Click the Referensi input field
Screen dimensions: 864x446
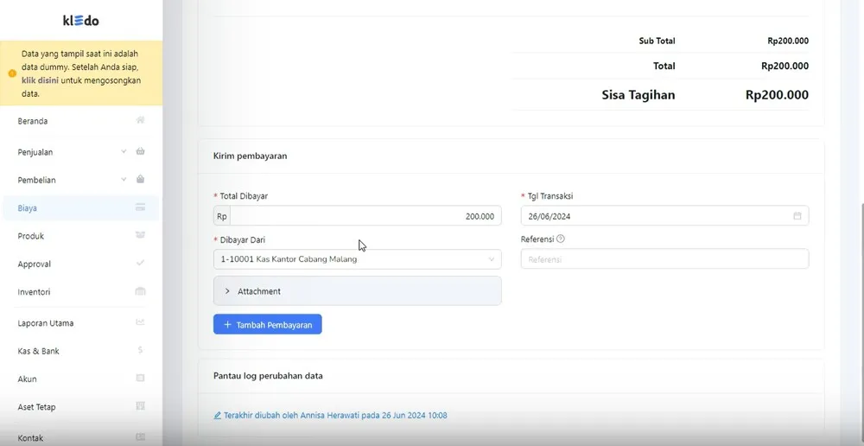click(x=664, y=259)
